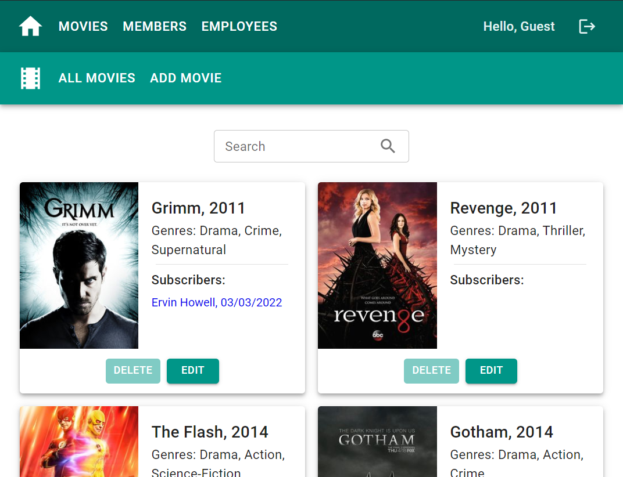Click the Revenge poster thumbnail

click(377, 266)
